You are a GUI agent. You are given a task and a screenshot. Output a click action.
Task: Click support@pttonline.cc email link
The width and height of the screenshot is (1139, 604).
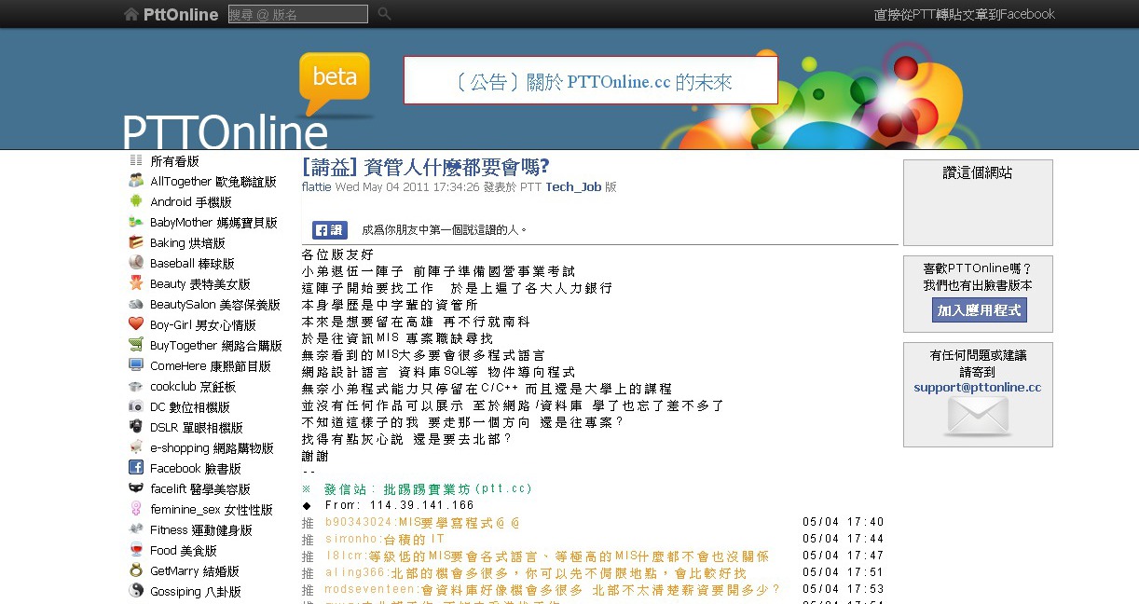click(978, 388)
